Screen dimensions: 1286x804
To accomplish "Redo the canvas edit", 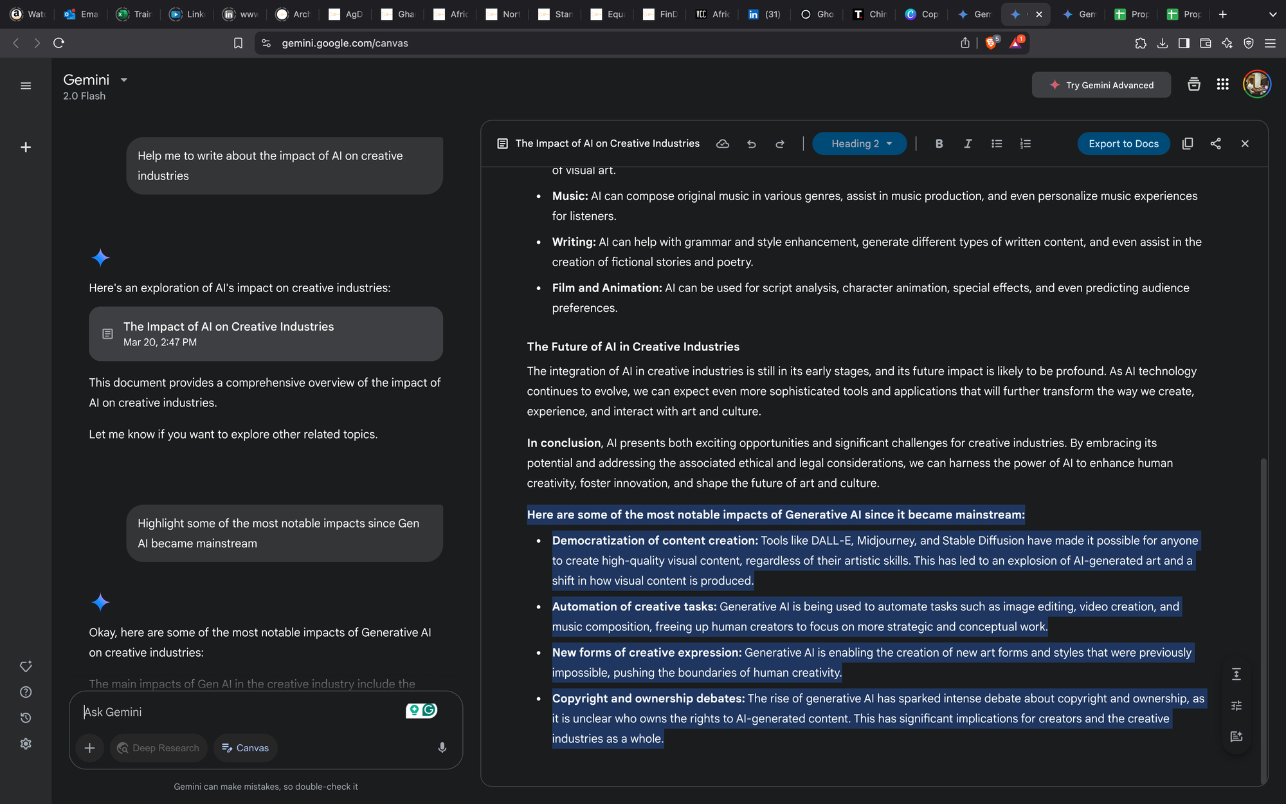I will point(780,143).
